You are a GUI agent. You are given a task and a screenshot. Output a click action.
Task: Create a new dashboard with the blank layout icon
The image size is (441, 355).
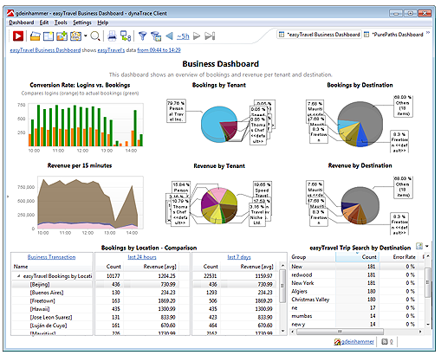pos(49,36)
